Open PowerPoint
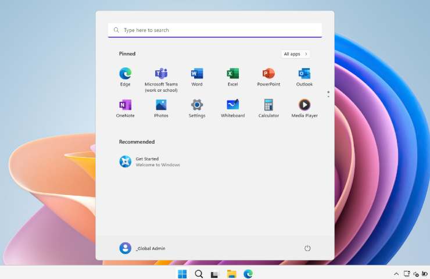The width and height of the screenshot is (430, 279). tap(268, 77)
